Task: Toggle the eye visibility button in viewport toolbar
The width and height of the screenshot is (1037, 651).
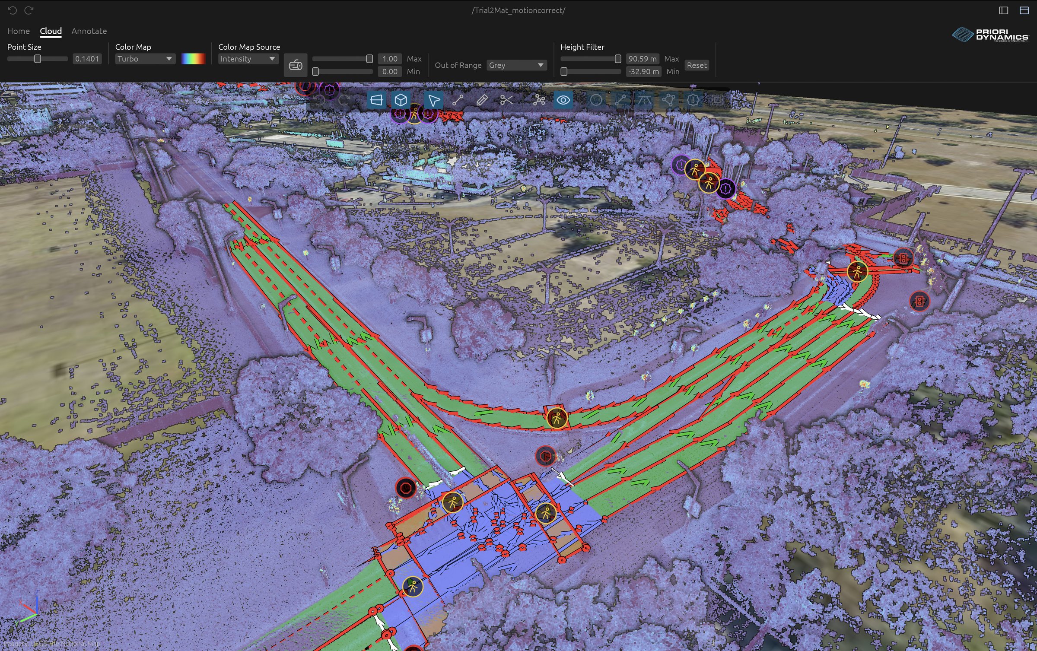Action: [563, 100]
